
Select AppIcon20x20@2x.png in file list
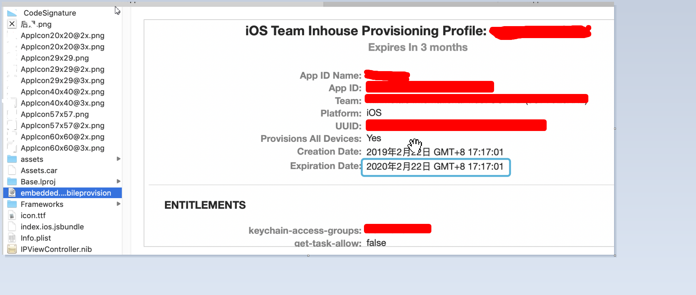tap(62, 36)
